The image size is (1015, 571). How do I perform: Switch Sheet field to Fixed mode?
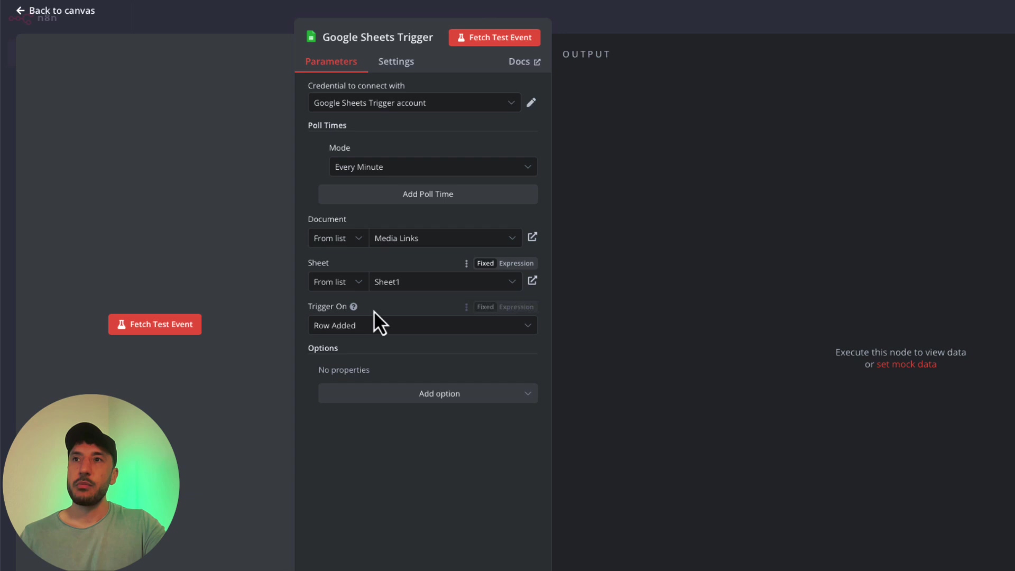[x=485, y=263]
